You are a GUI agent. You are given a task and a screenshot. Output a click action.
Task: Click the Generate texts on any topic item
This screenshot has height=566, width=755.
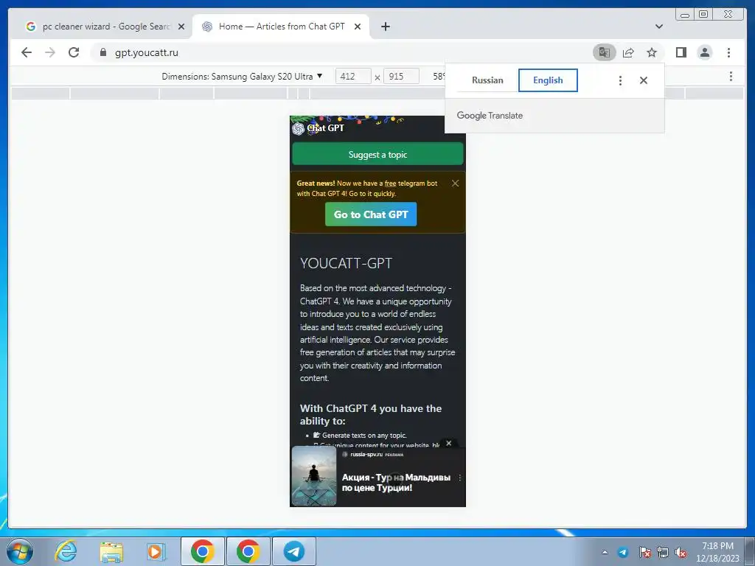(x=364, y=435)
